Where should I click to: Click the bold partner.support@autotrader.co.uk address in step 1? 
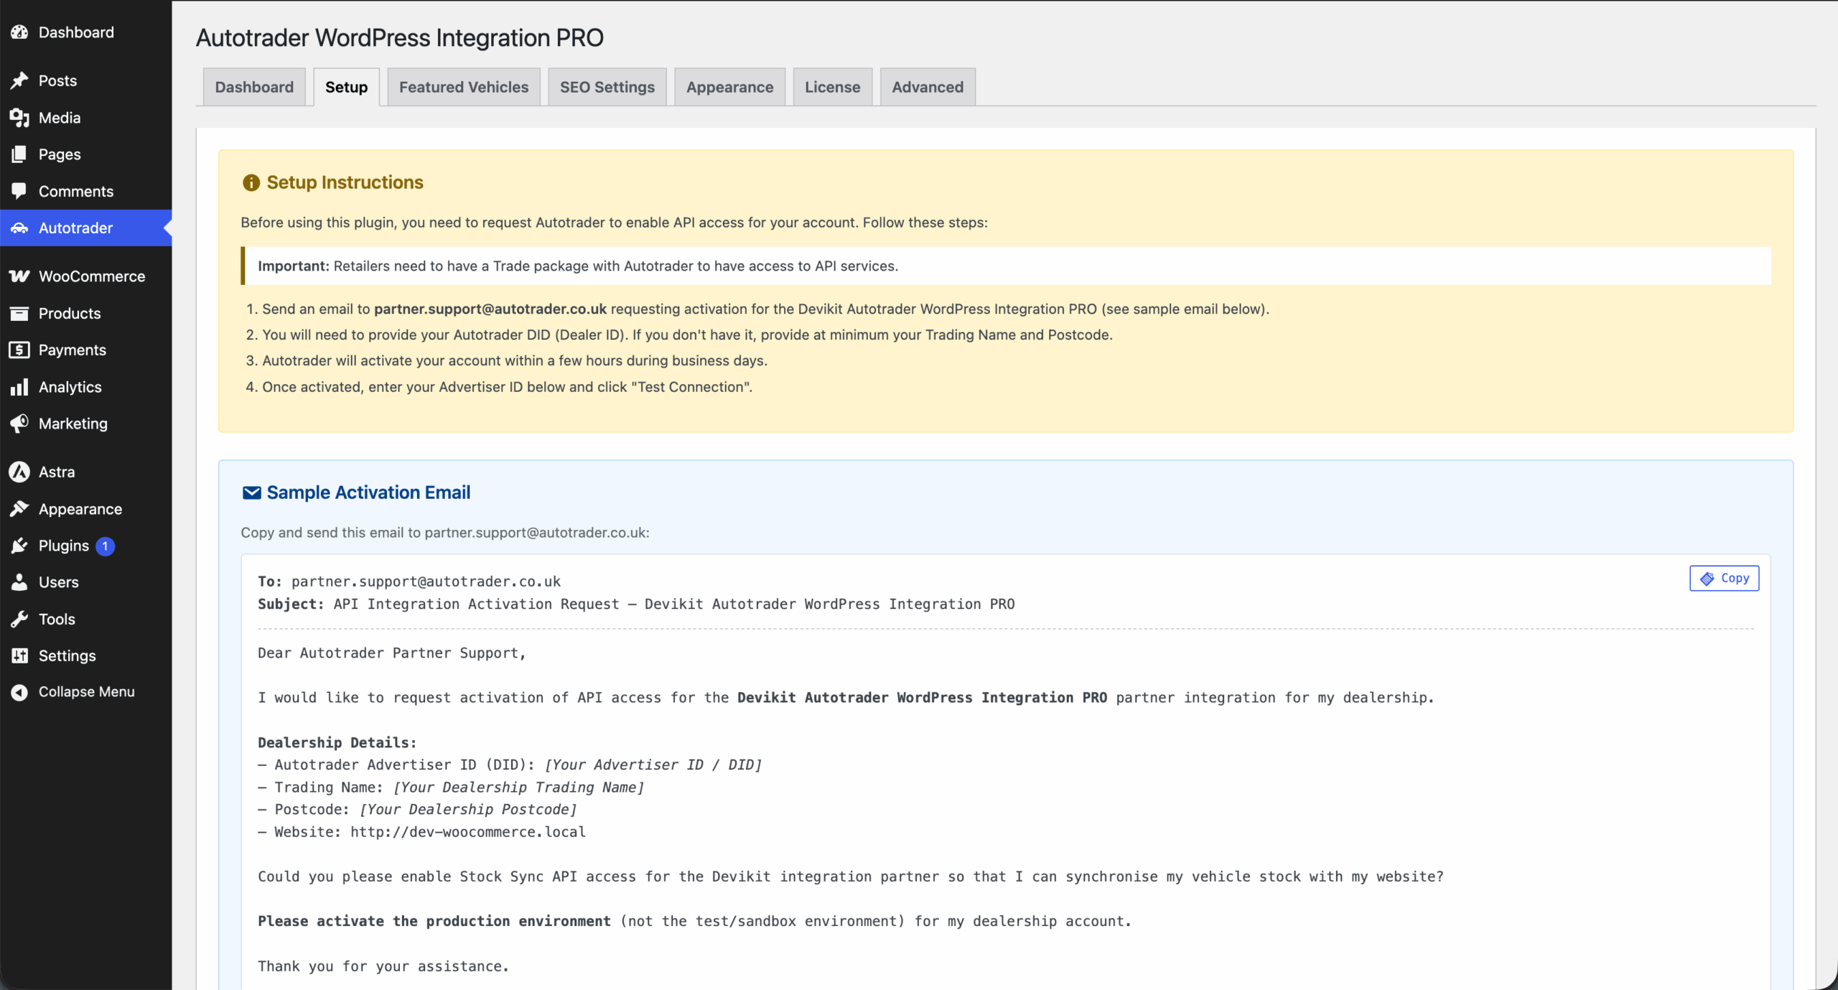(490, 309)
